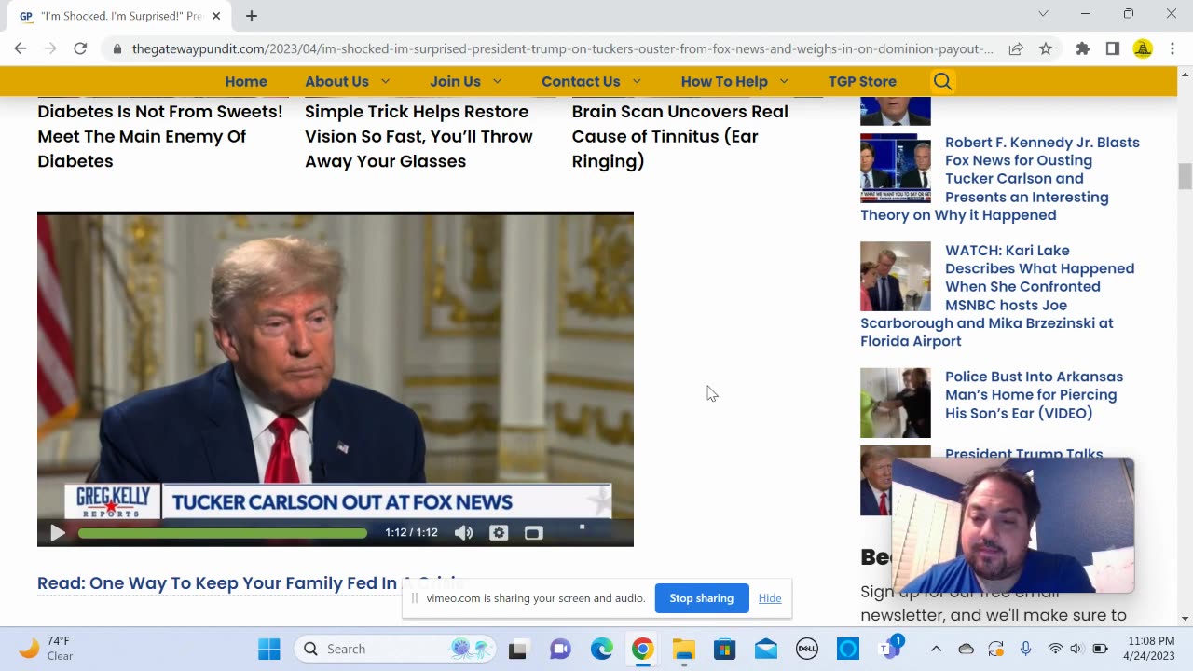Open Cortana from the taskbar
Image resolution: width=1193 pixels, height=671 pixels.
(x=848, y=650)
